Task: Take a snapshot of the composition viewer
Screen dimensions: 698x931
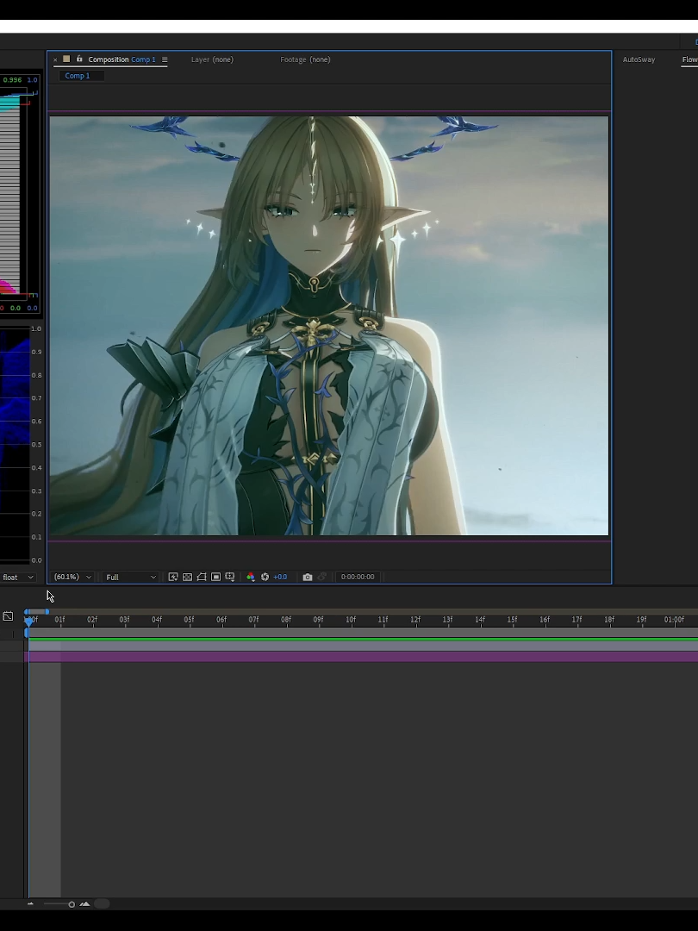Action: tap(308, 577)
